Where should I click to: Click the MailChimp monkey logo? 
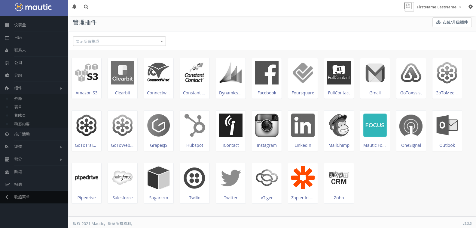point(339,125)
